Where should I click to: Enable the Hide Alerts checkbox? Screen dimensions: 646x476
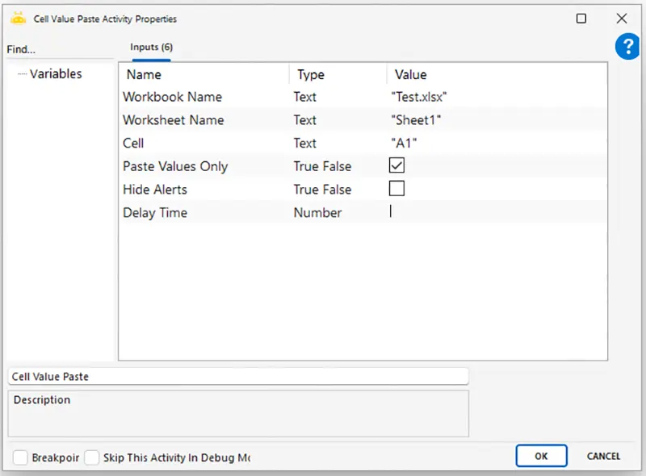[x=396, y=189]
